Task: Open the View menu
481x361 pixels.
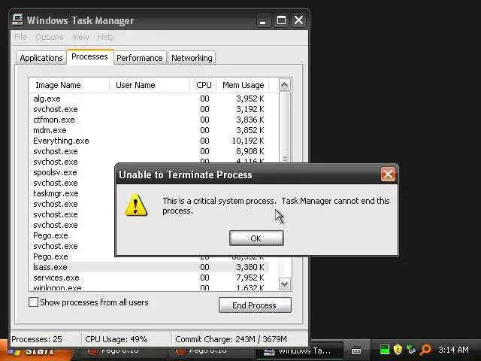Action: pos(80,37)
